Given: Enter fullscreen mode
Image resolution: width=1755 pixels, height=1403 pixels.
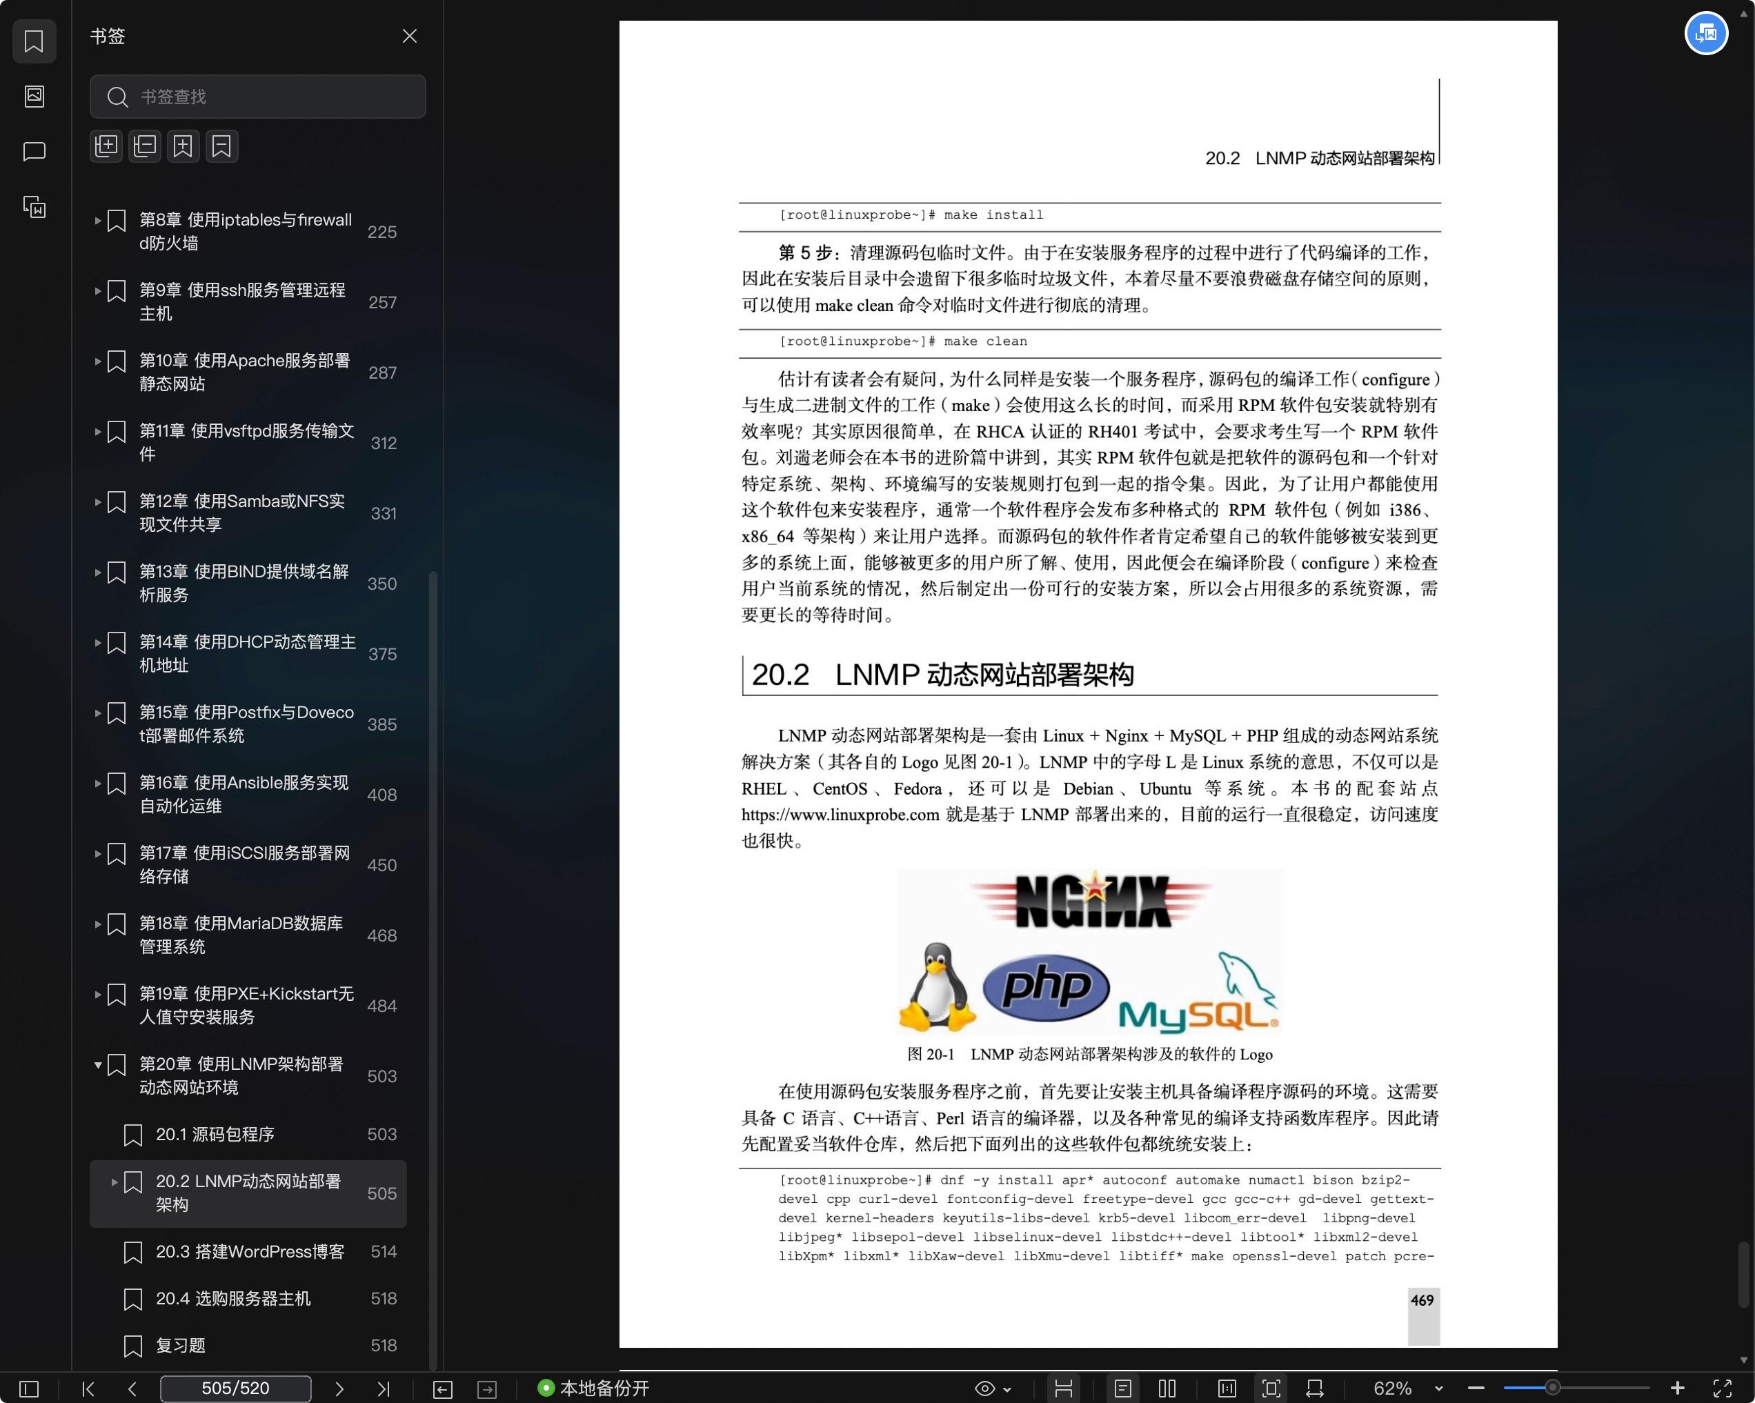Looking at the screenshot, I should [1723, 1389].
